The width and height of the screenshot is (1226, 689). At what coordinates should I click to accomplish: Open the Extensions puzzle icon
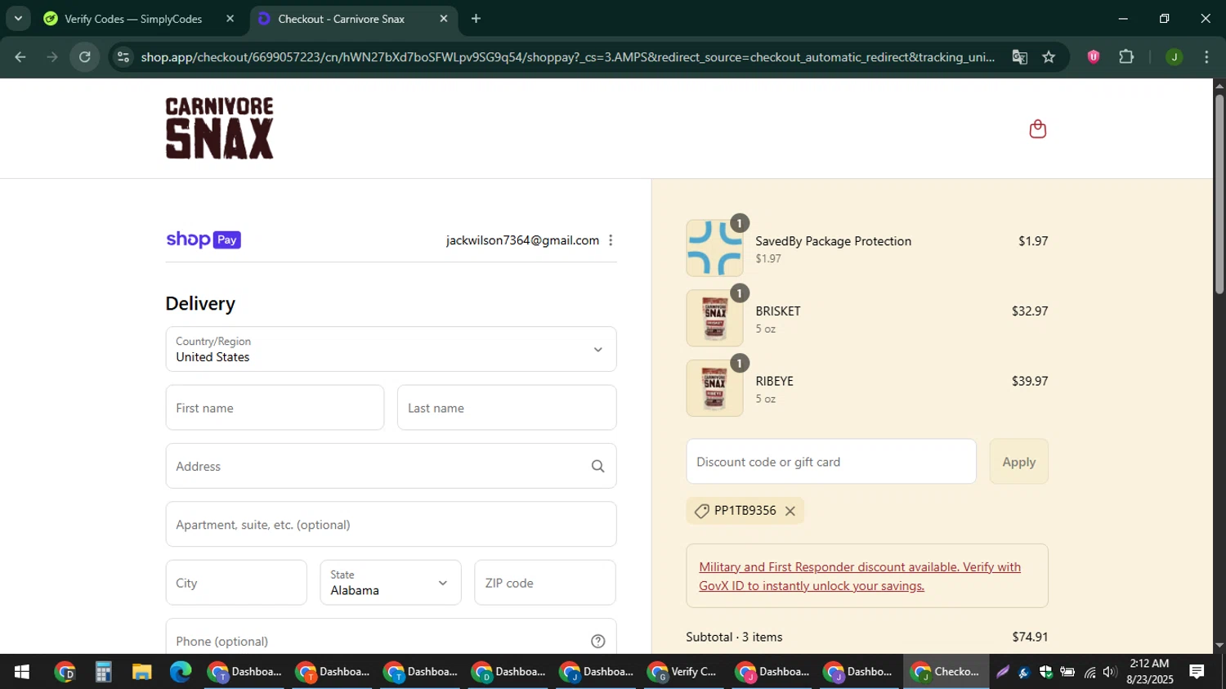[x=1126, y=56]
